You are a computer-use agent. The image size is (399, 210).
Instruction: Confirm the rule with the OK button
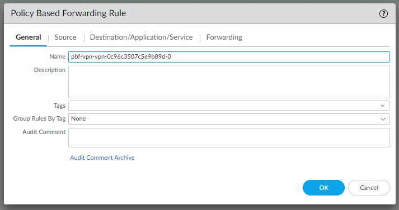(323, 188)
